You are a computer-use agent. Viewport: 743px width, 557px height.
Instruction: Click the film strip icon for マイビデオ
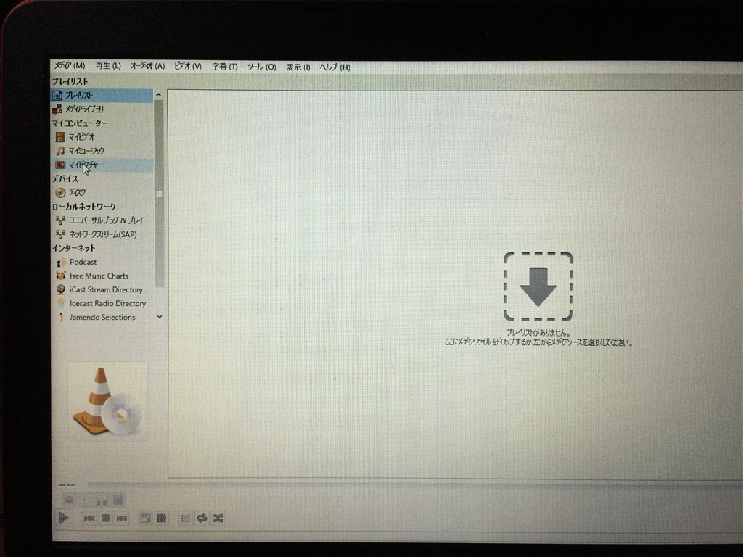60,137
